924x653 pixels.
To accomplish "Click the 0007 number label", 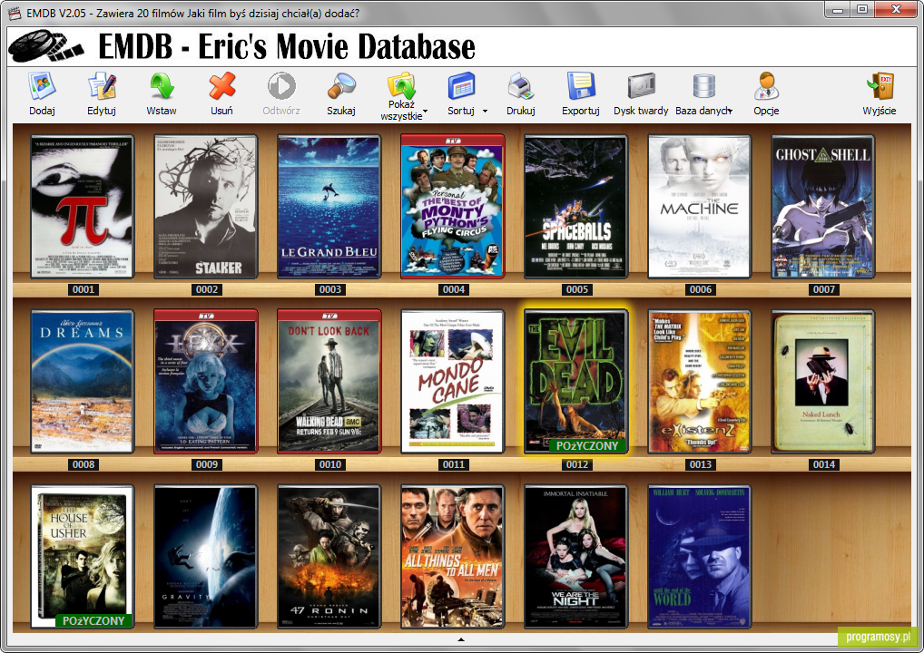I will (x=824, y=289).
